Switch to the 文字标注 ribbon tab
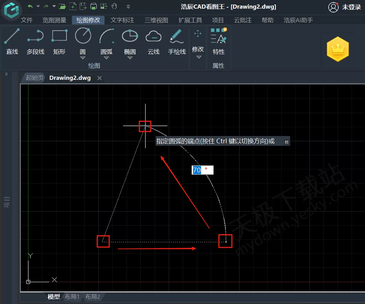Screen dimensions: 365x304 (x=122, y=20)
